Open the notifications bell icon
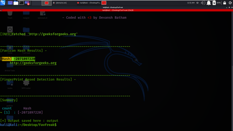The height and width of the screenshot is (131, 233). point(209,3)
